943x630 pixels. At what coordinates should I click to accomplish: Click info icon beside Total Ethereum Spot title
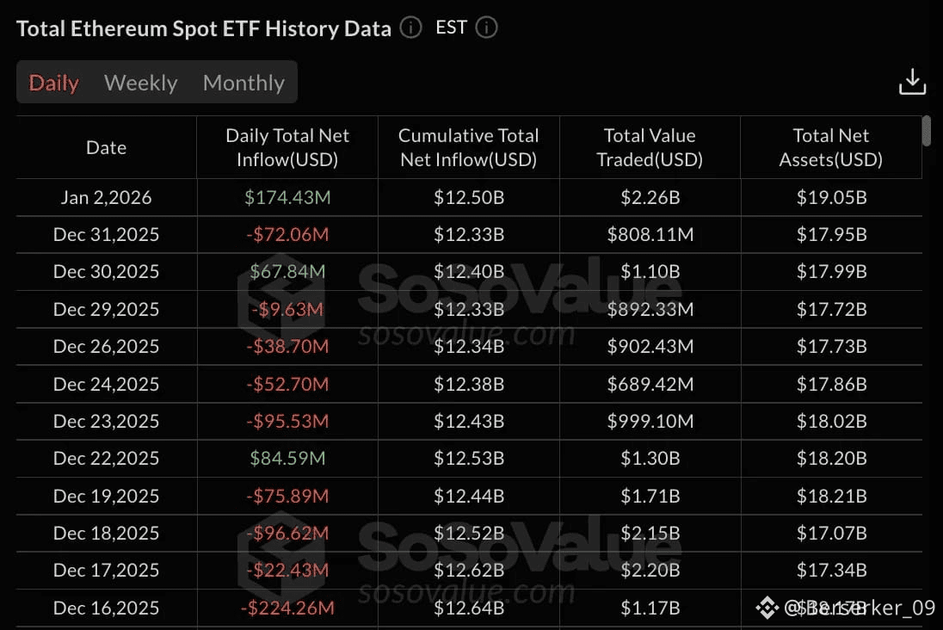point(411,28)
